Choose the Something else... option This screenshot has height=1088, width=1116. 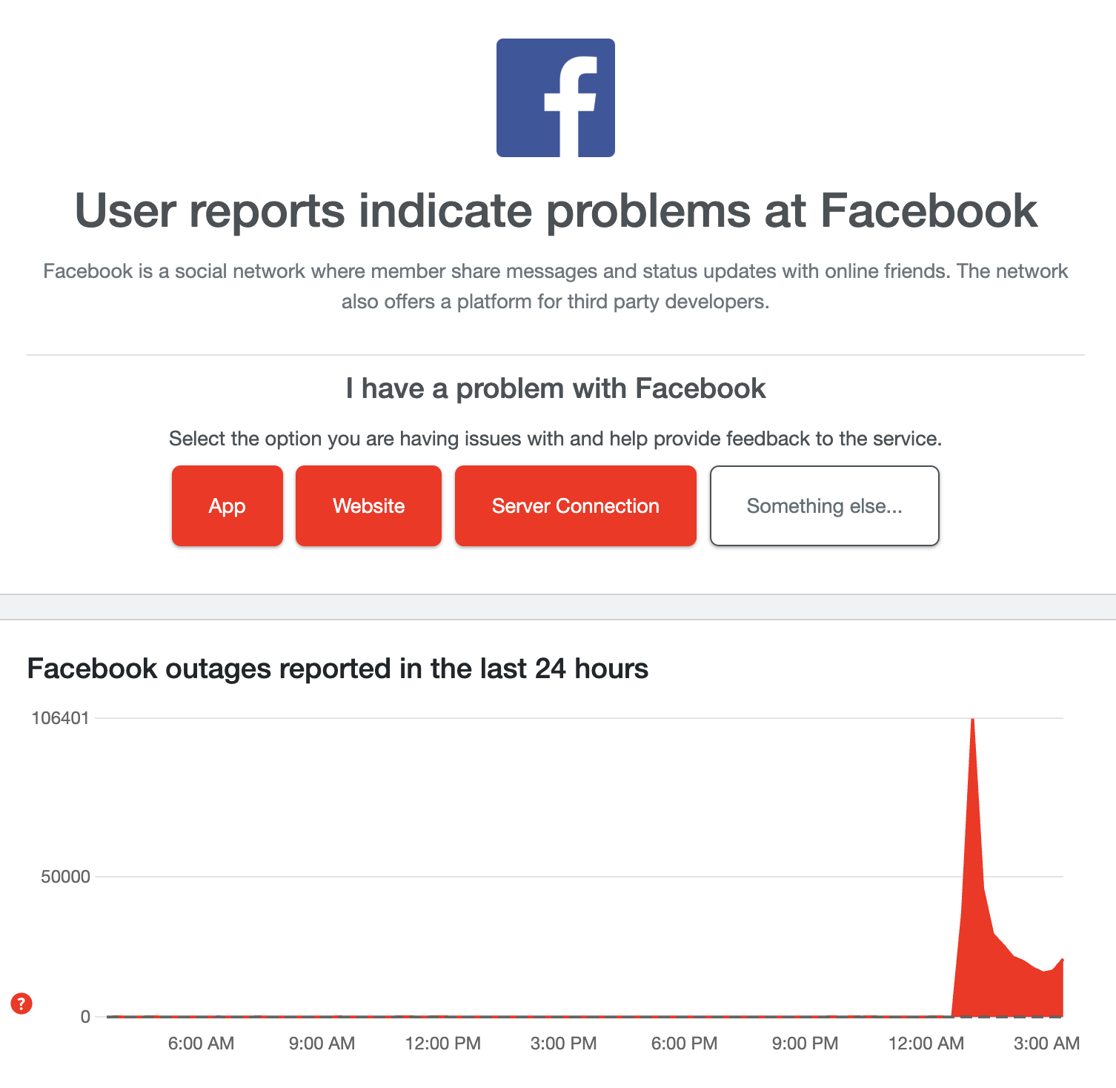(x=825, y=505)
